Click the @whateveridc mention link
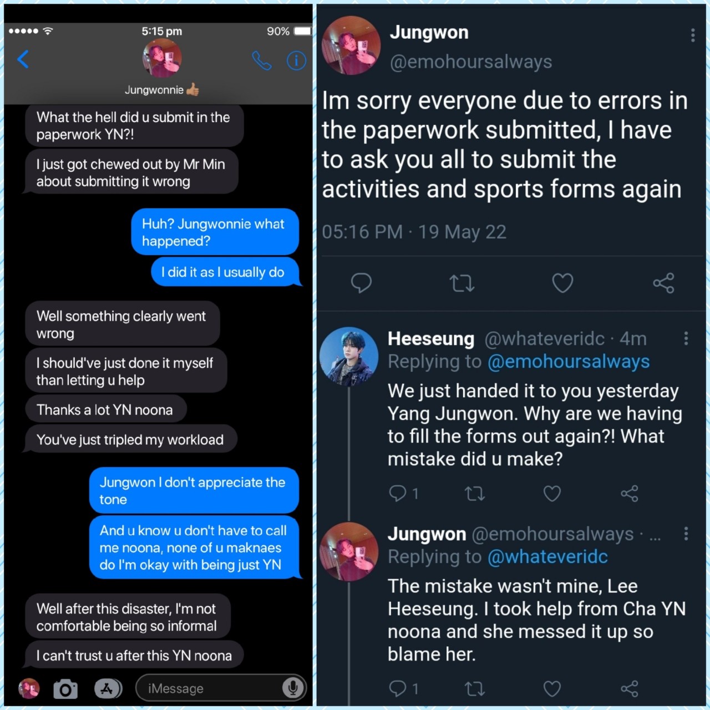This screenshot has height=710, width=710. [547, 557]
